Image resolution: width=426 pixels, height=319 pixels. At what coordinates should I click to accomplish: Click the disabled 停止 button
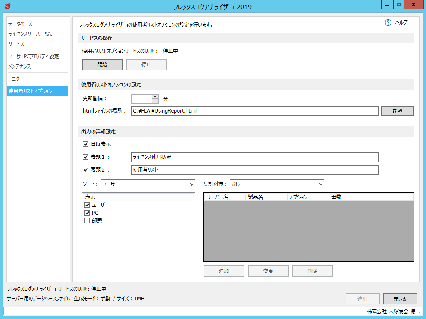(146, 64)
